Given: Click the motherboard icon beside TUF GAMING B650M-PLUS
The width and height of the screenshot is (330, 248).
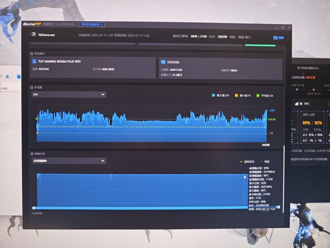Looking at the screenshot, I should pyautogui.click(x=34, y=61).
